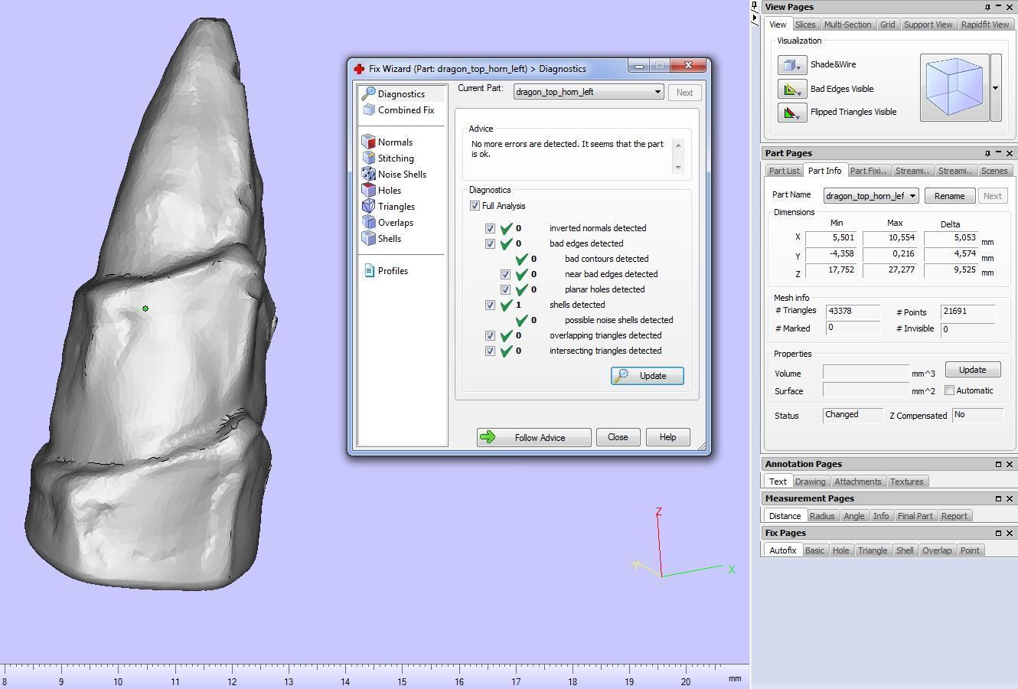Toggle overlapping triangles checkbox
1018x689 pixels.
(491, 335)
